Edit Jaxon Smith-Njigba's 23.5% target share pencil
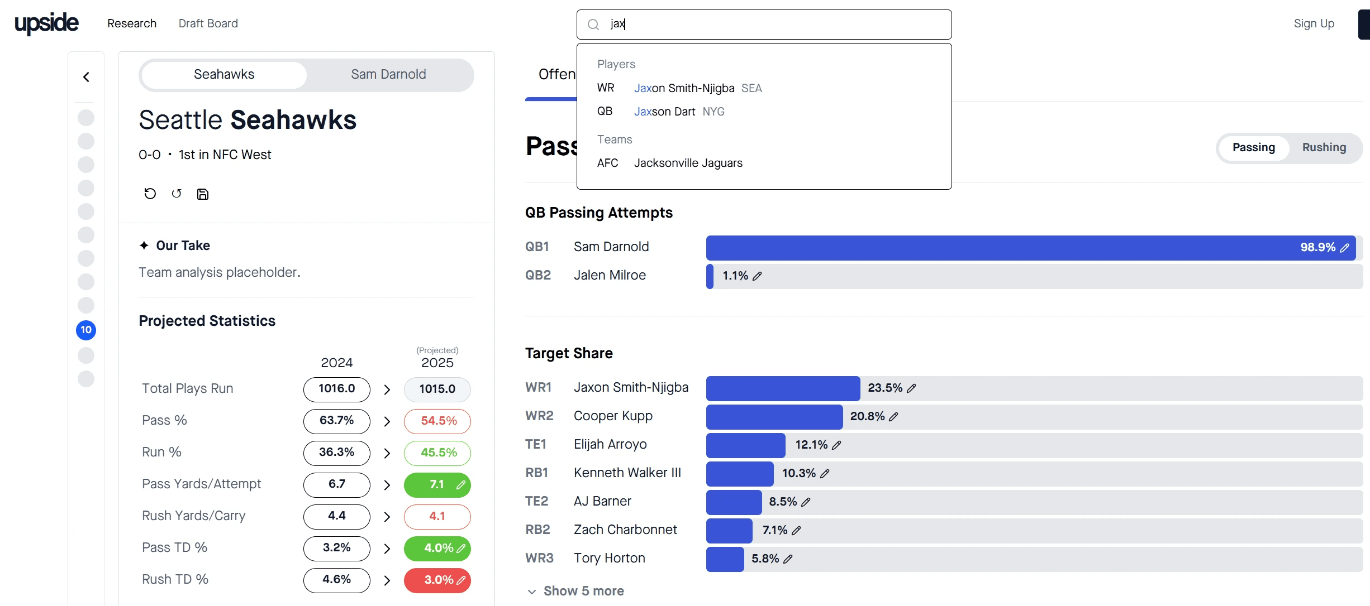 coord(911,388)
